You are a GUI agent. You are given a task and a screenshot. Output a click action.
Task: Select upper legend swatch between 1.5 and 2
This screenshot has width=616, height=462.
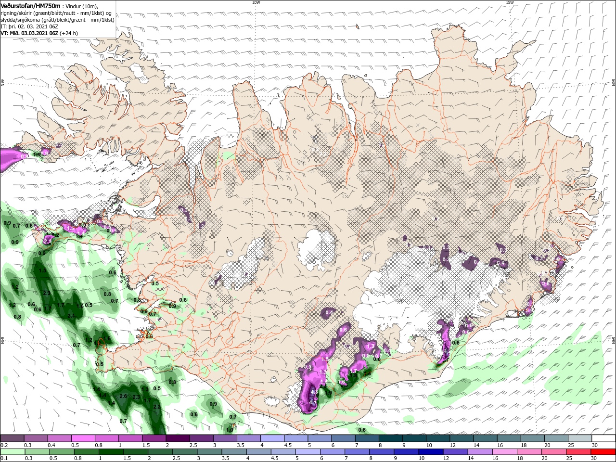154,438
